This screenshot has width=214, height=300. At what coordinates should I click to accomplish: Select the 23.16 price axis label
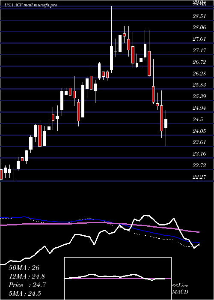pos(199,153)
